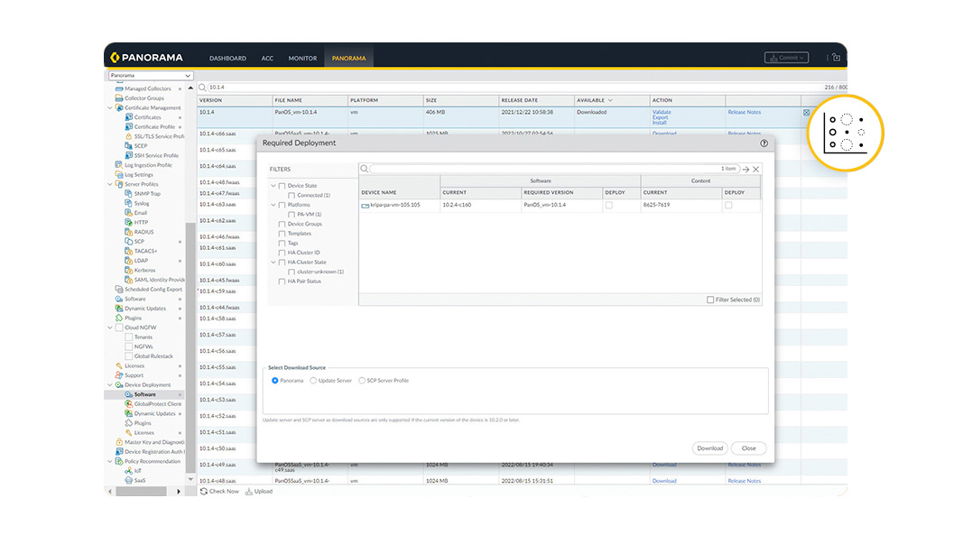Viewport: 963px width, 535px height.
Task: Switch to the DASHBOARD tab
Action: click(x=227, y=57)
